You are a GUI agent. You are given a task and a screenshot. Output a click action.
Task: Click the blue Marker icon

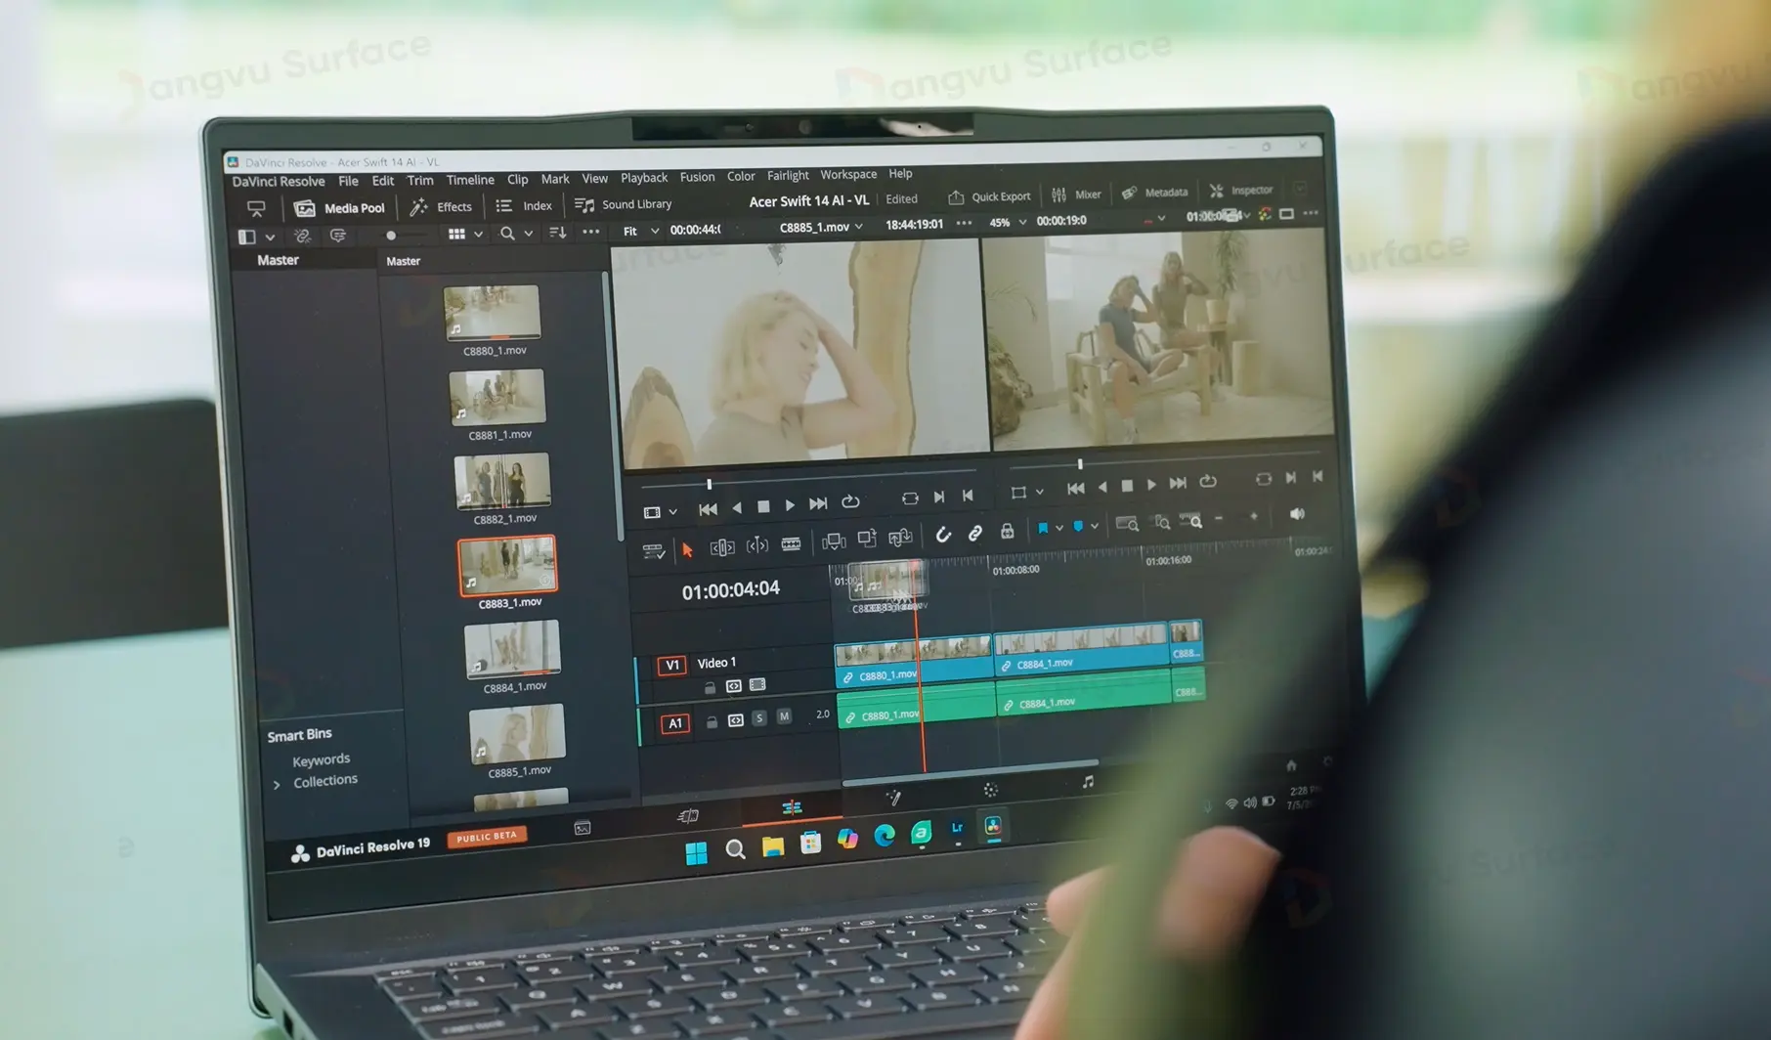click(x=1078, y=526)
